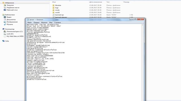Viewport: 181px width, 101px height.
Task: Open the logs folder in Explorer
Action: [57, 8]
